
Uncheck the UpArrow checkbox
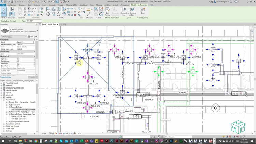click(18, 59)
